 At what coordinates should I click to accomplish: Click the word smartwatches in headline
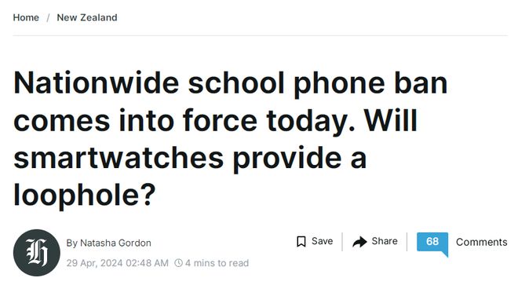pyautogui.click(x=119, y=158)
